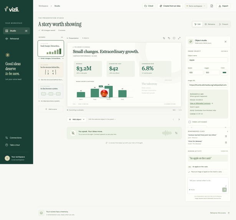Select the 6.8% conversion rate card
Viewport: 236px width, 220px height.
point(155,69)
